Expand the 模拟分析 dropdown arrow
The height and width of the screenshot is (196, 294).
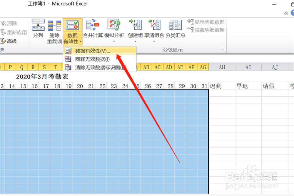114,41
